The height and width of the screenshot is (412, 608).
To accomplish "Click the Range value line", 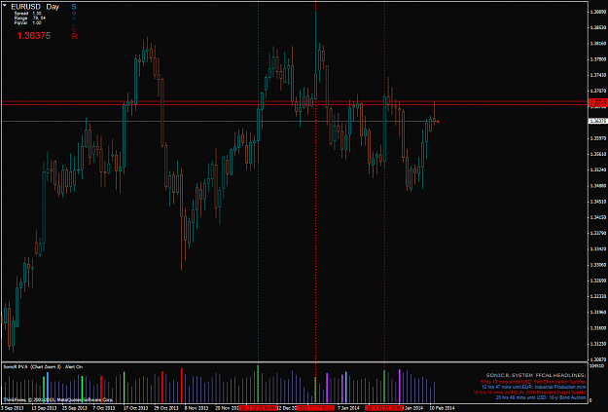I will 29,19.
